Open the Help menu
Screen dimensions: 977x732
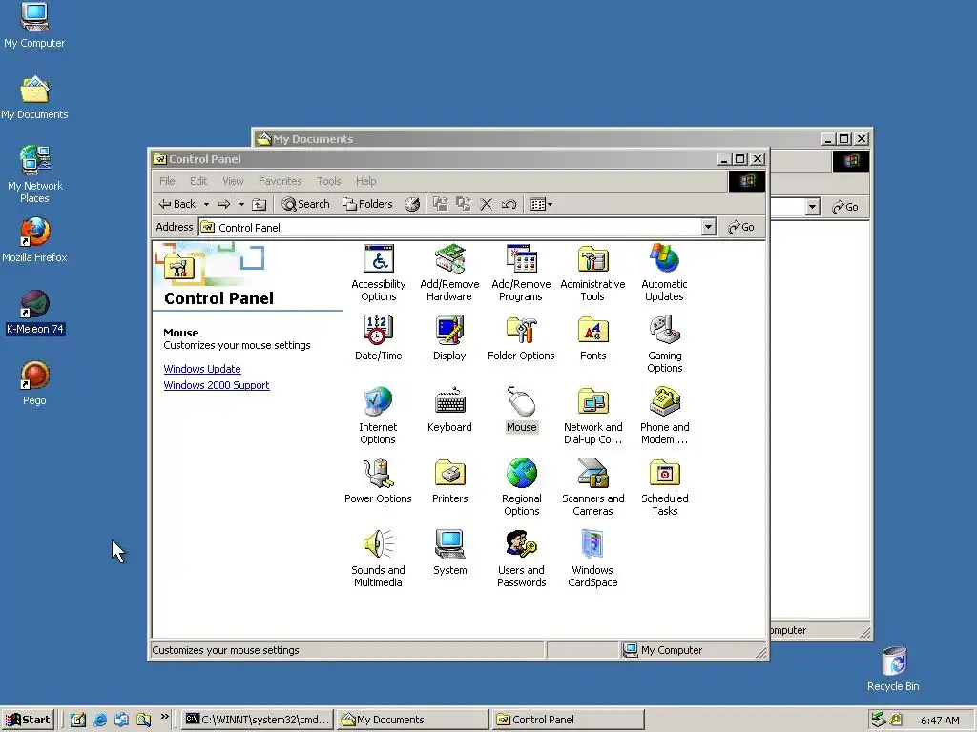tap(365, 181)
